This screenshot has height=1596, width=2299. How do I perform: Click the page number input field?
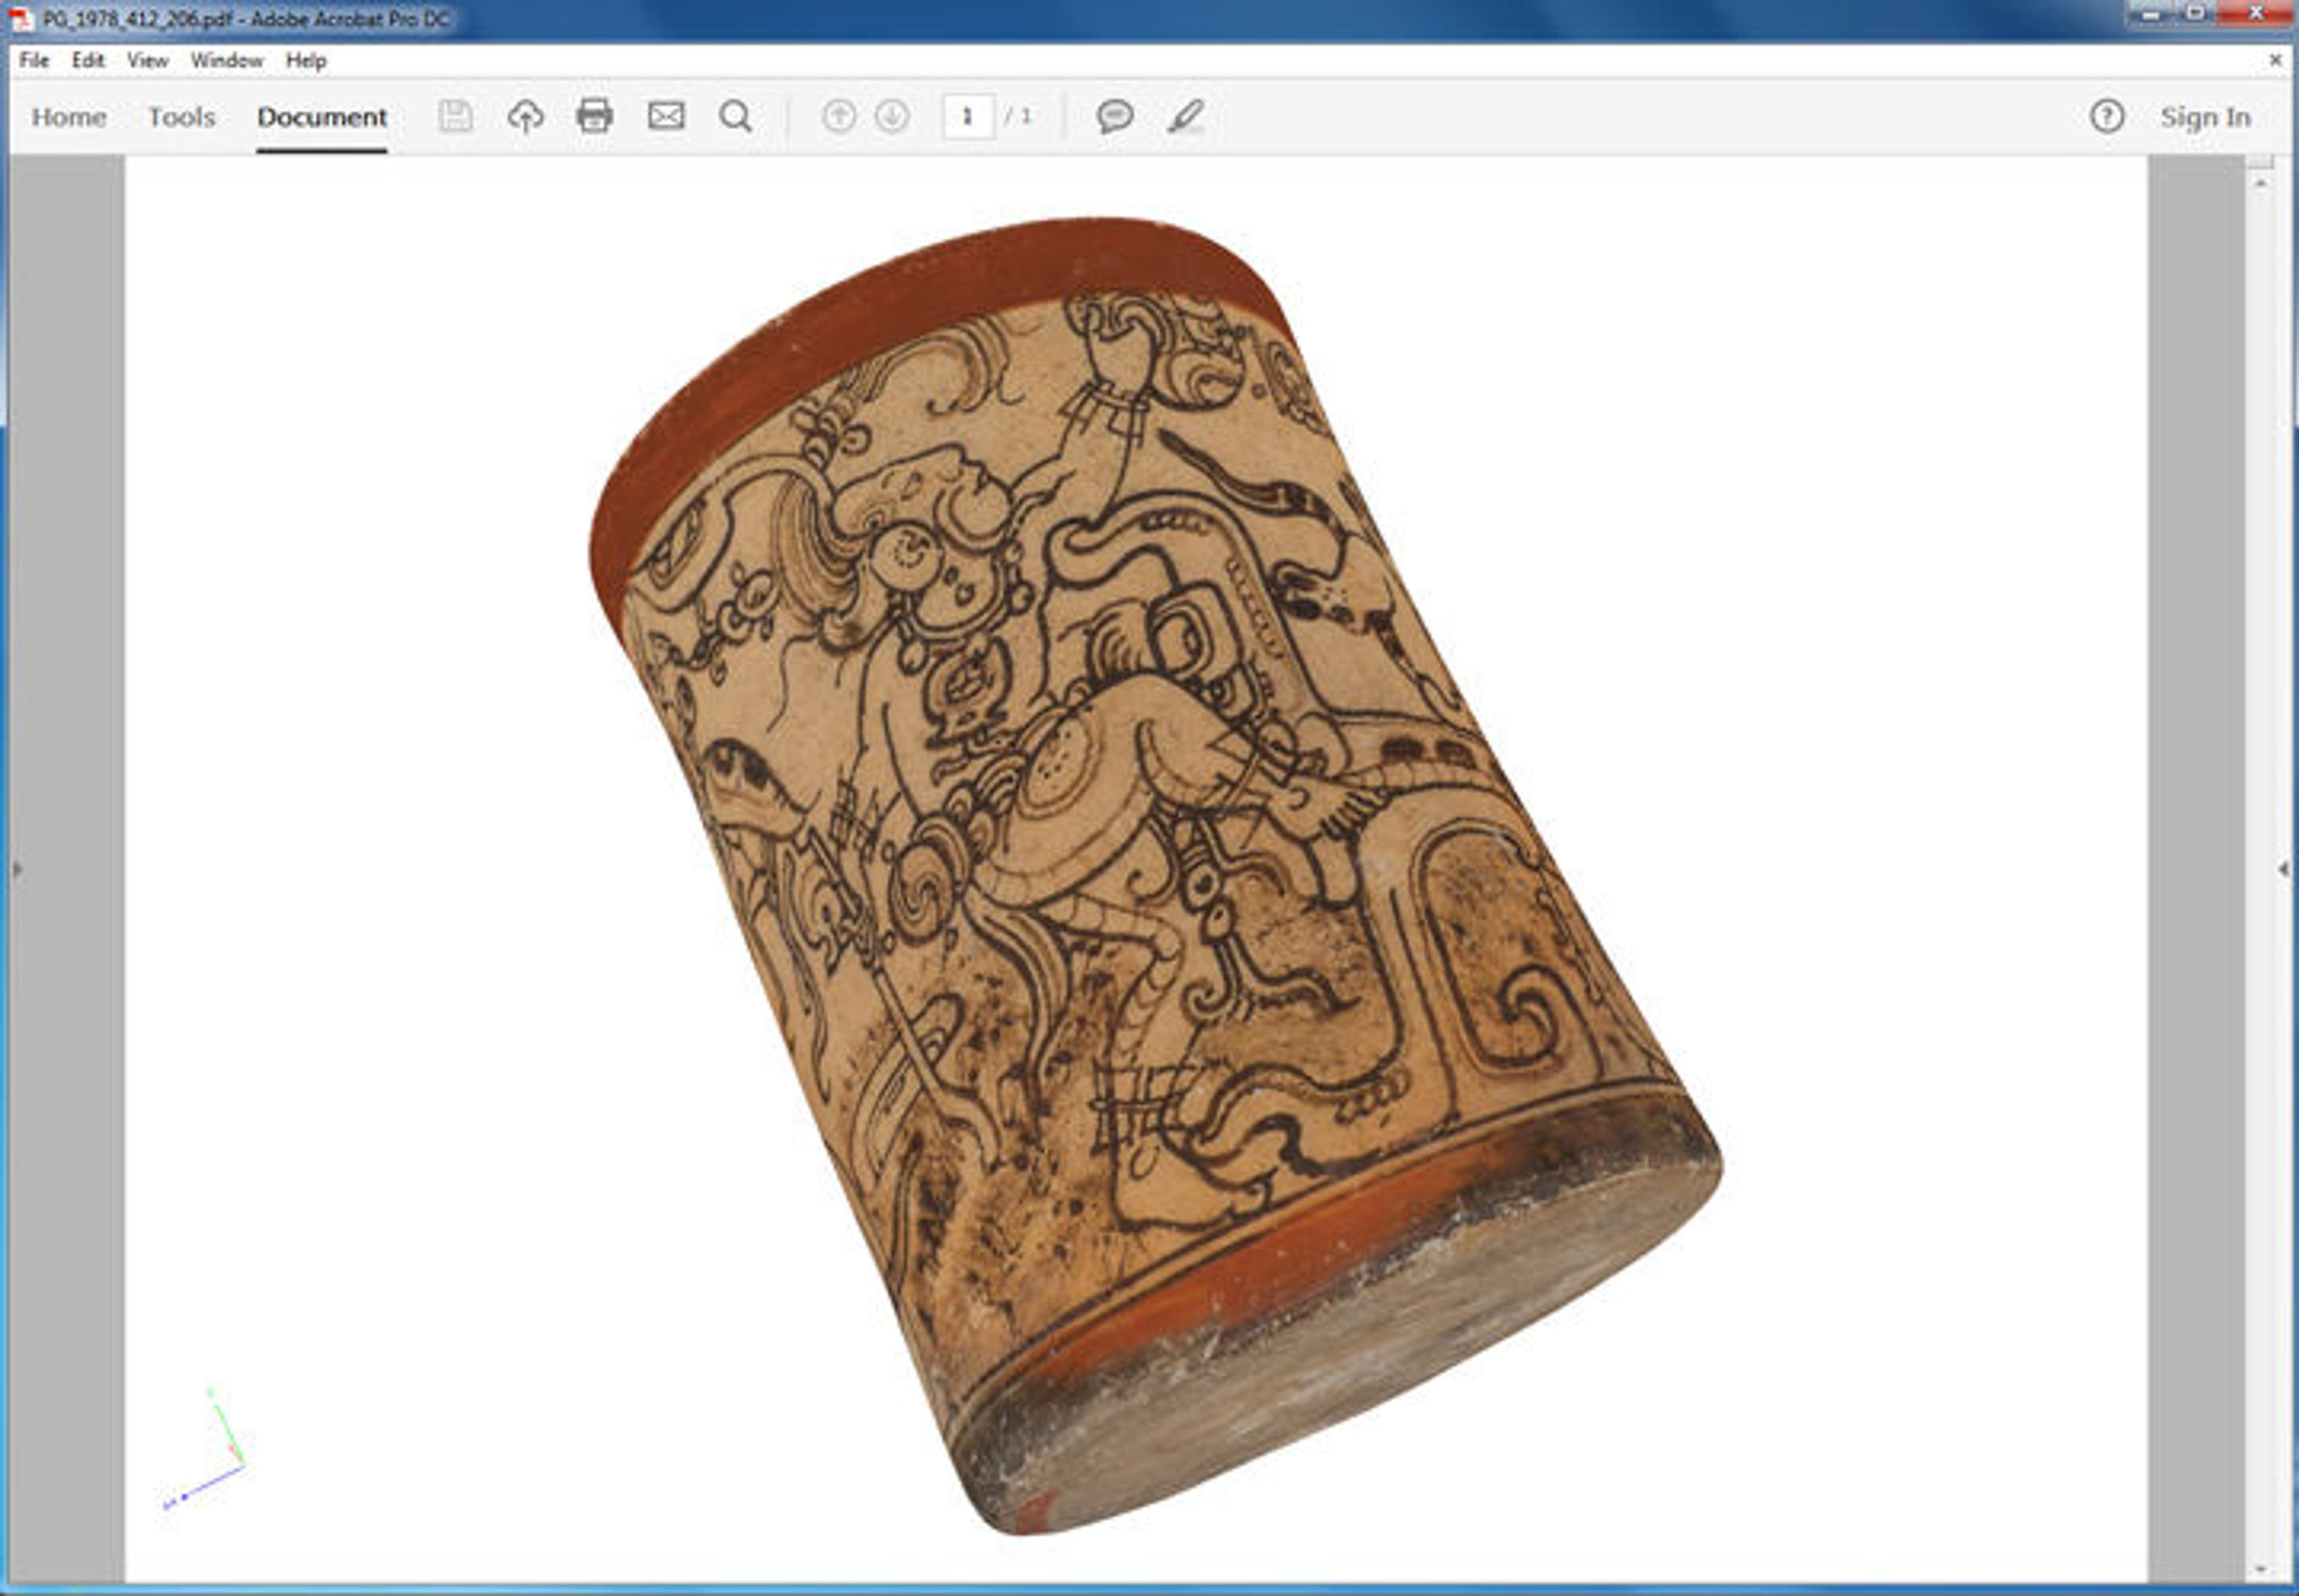click(x=967, y=116)
